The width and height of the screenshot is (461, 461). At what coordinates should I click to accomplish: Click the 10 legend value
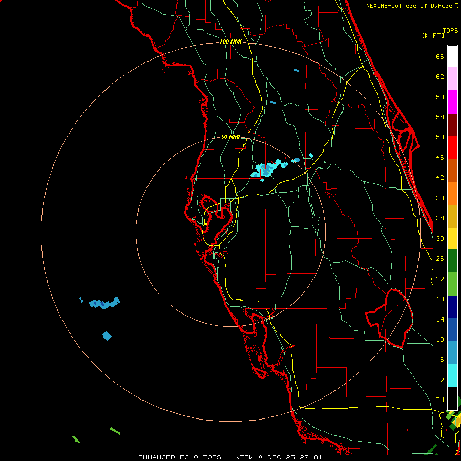coord(440,340)
